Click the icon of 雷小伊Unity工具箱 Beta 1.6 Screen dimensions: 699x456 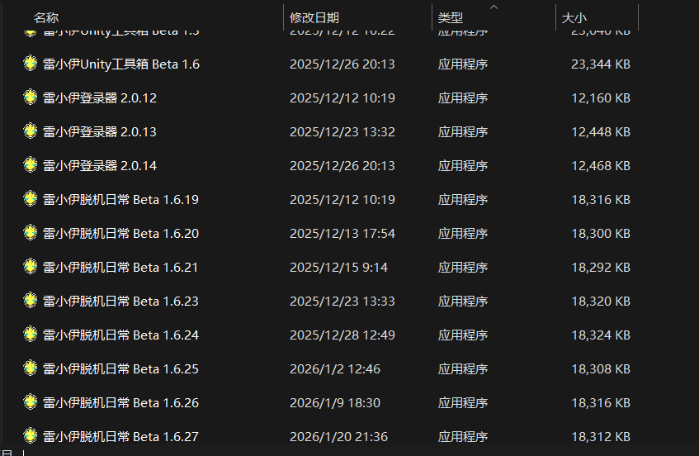[x=31, y=64]
